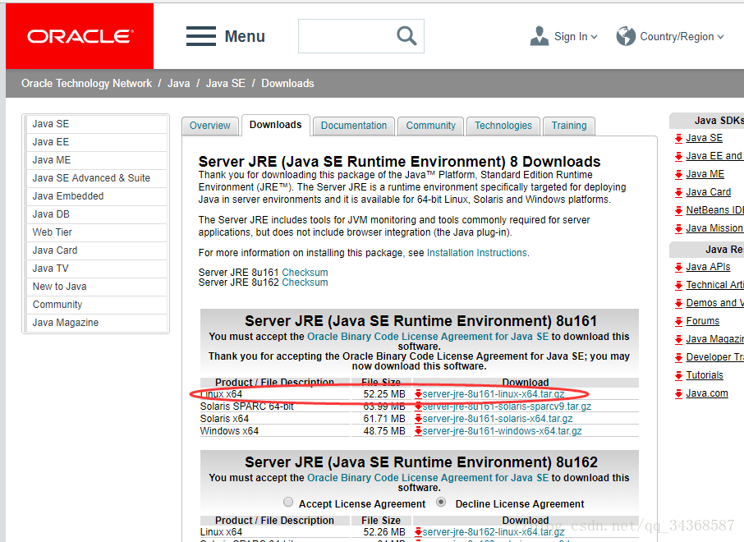Click red arrow icon beside Technical Articles link

click(678, 286)
